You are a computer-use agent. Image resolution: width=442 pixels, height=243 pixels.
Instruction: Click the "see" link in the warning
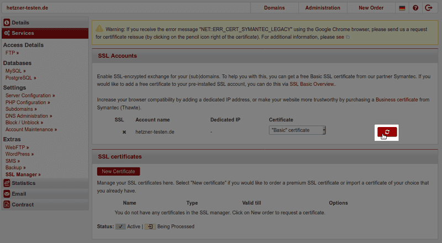point(340,37)
